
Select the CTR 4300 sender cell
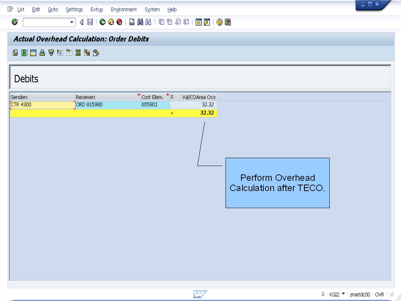42,105
